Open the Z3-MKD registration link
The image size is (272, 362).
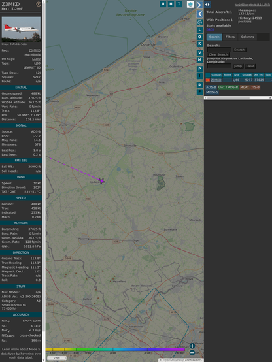[35, 50]
